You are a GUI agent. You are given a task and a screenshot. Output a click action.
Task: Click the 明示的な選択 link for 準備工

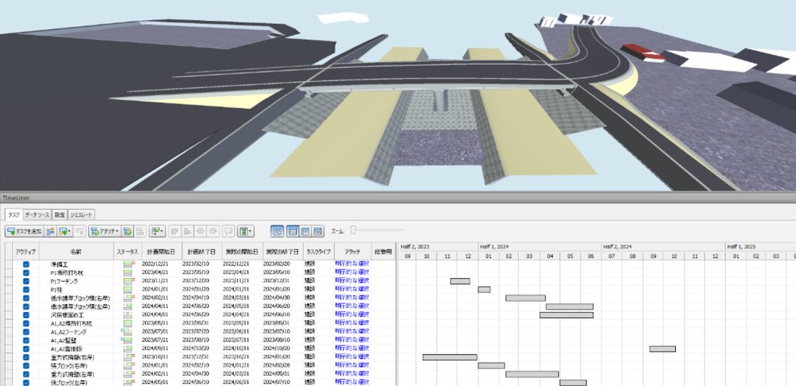point(352,264)
